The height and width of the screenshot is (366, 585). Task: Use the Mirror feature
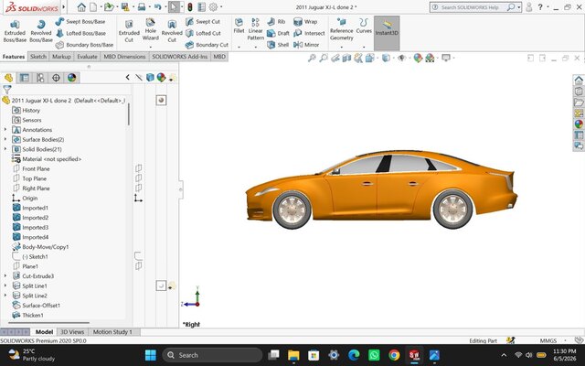coord(306,45)
